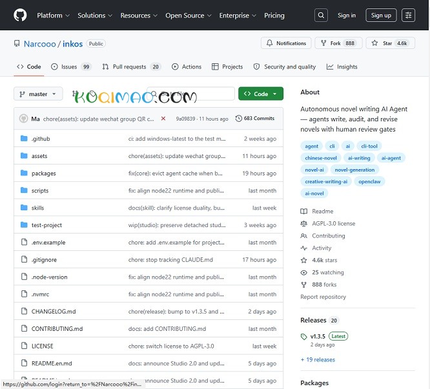Click the failed status X icon
The width and height of the screenshot is (430, 389).
[163, 119]
